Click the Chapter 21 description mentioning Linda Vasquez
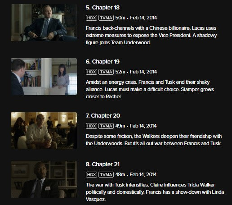Screen dimensions: 232x205 click(x=155, y=192)
